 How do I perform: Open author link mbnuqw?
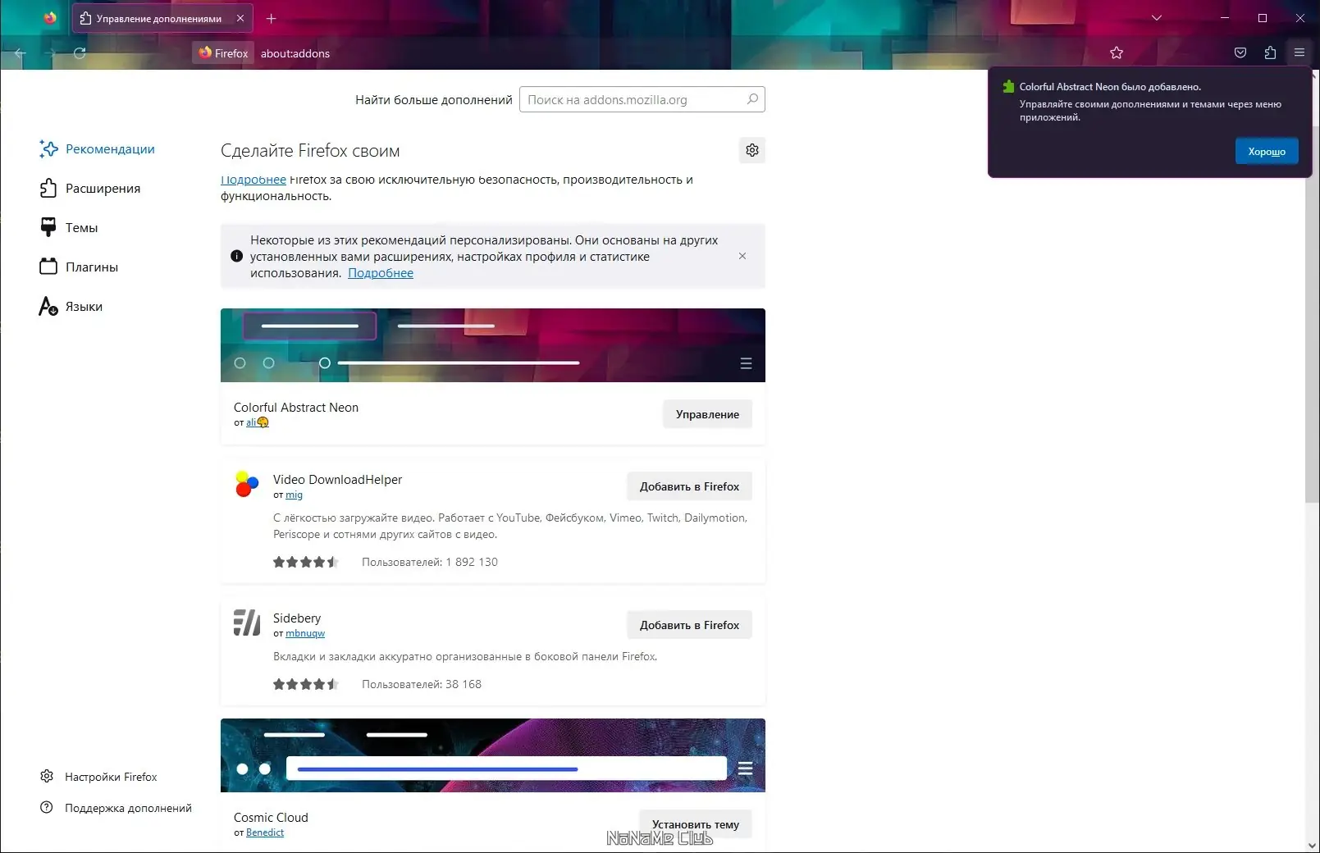tap(305, 633)
